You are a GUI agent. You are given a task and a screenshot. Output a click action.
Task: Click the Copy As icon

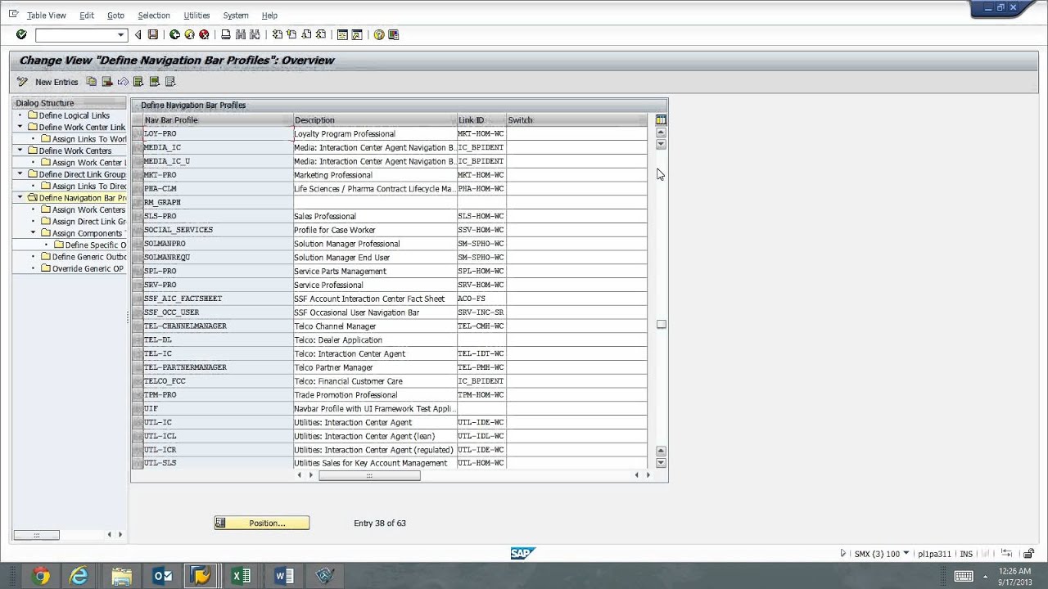[x=91, y=82]
